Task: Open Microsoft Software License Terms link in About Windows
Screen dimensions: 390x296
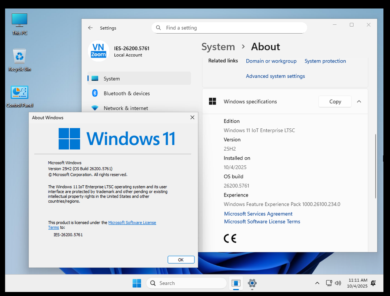Action: pyautogui.click(x=132, y=222)
